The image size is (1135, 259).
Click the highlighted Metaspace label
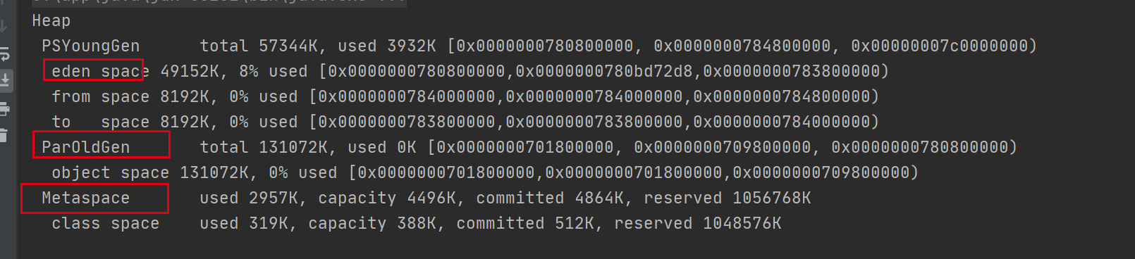[x=85, y=198]
